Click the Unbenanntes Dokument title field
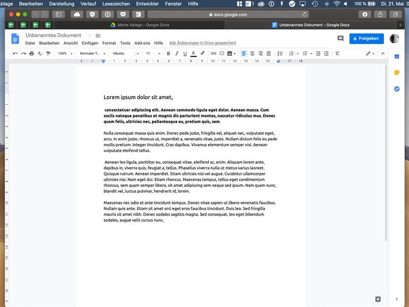Image resolution: width=409 pixels, height=307 pixels. click(x=53, y=35)
